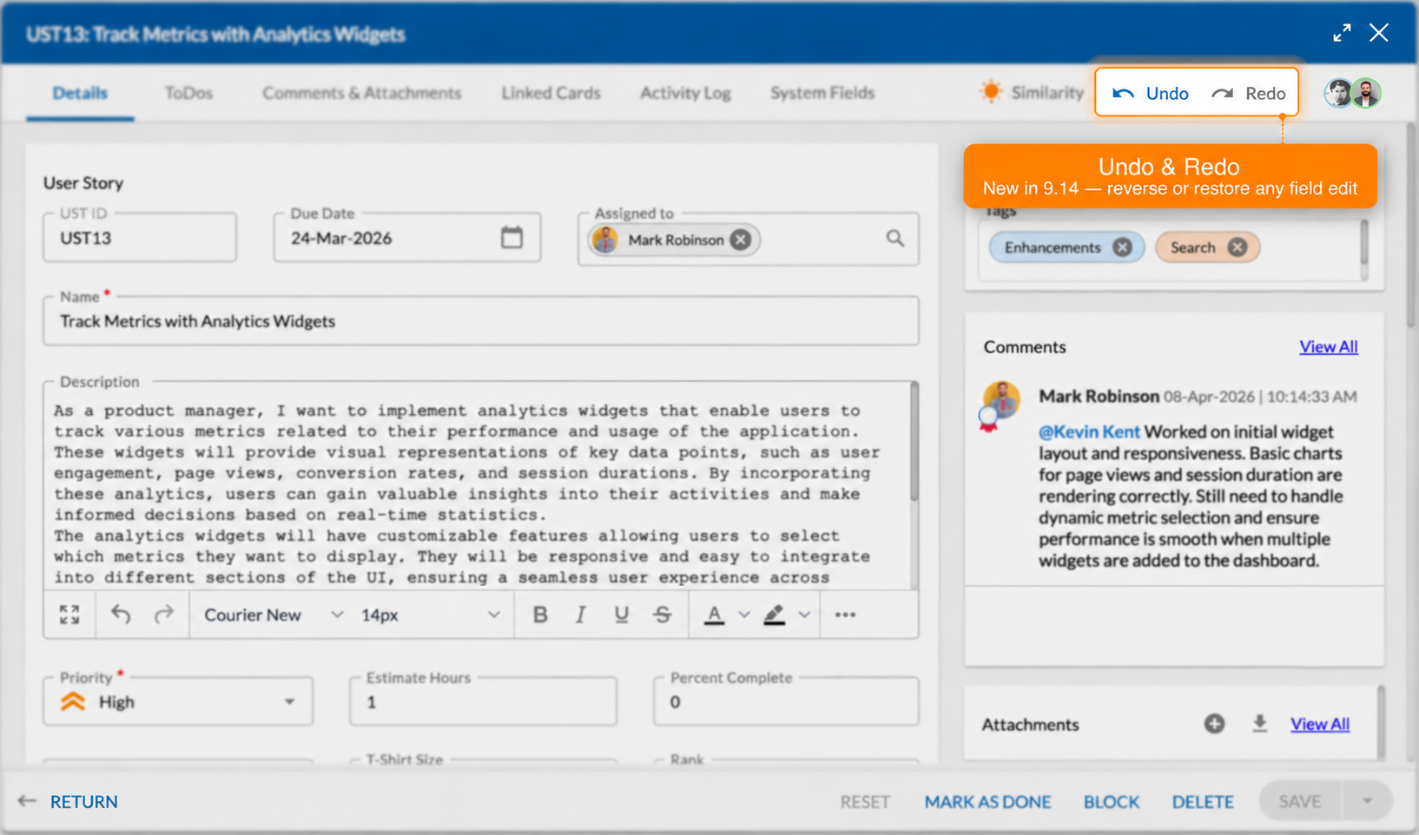Apply the text color

click(x=714, y=615)
